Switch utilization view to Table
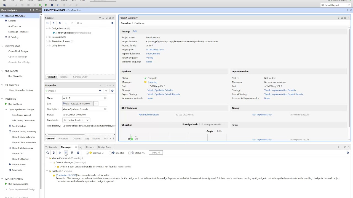The height and width of the screenshot is (198, 353). [x=219, y=131]
